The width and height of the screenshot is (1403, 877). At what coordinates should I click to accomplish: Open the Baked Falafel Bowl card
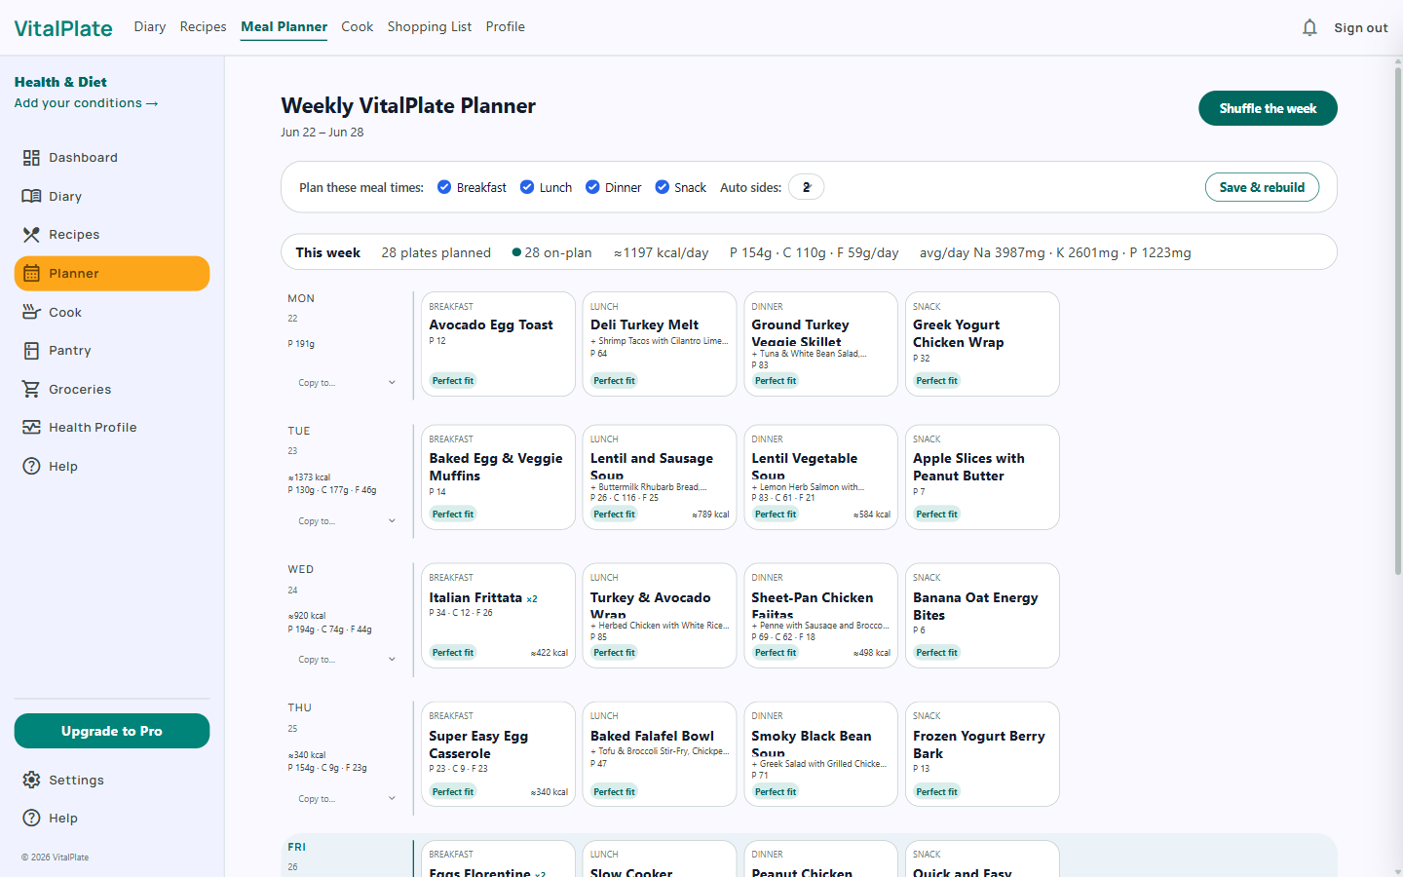click(x=659, y=754)
